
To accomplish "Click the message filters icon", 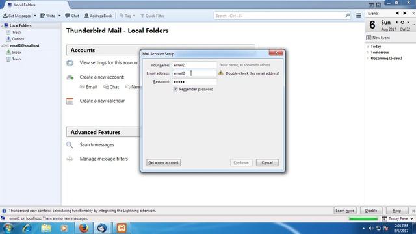I will pos(70,159).
